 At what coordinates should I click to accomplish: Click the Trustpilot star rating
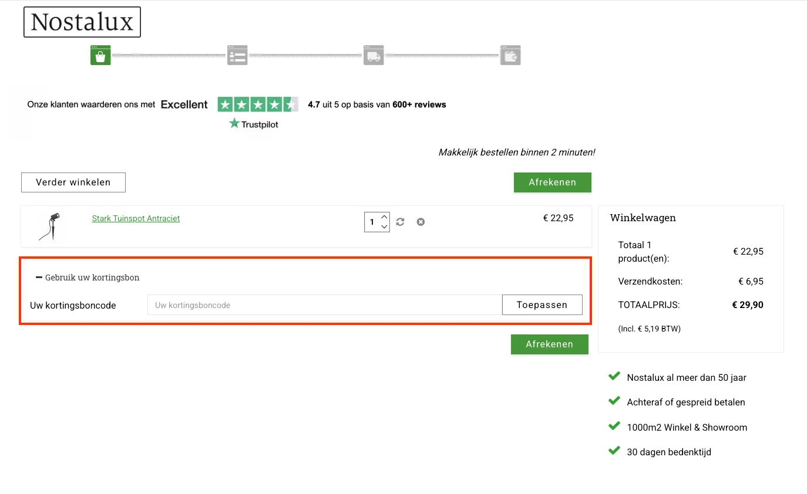tap(257, 104)
